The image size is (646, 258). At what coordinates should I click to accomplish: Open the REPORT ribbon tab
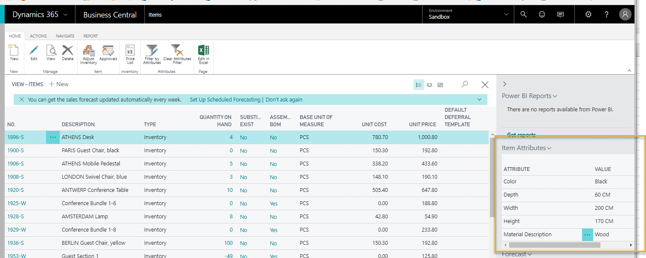90,36
